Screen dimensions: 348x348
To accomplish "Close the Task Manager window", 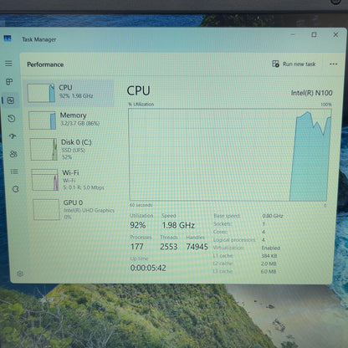I will tap(335, 35).
